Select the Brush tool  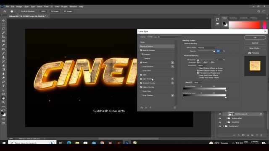[x=3, y=53]
